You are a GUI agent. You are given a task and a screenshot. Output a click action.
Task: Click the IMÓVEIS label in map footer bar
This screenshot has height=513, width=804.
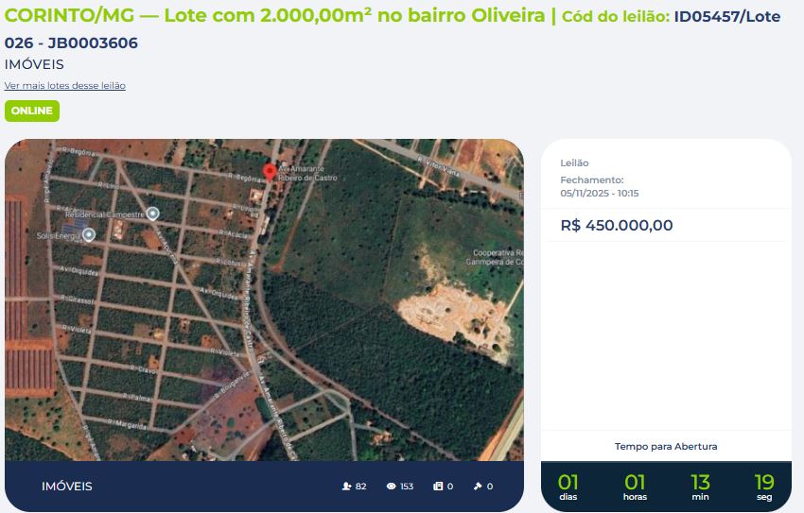click(67, 487)
